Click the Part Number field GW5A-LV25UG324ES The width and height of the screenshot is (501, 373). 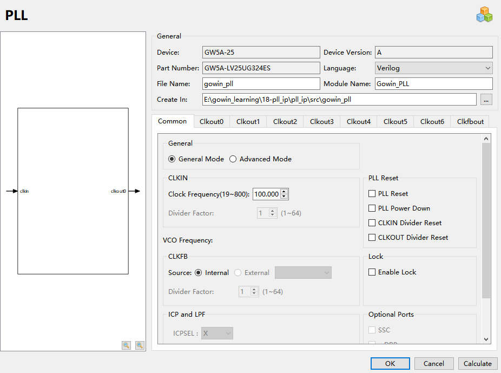click(x=261, y=68)
